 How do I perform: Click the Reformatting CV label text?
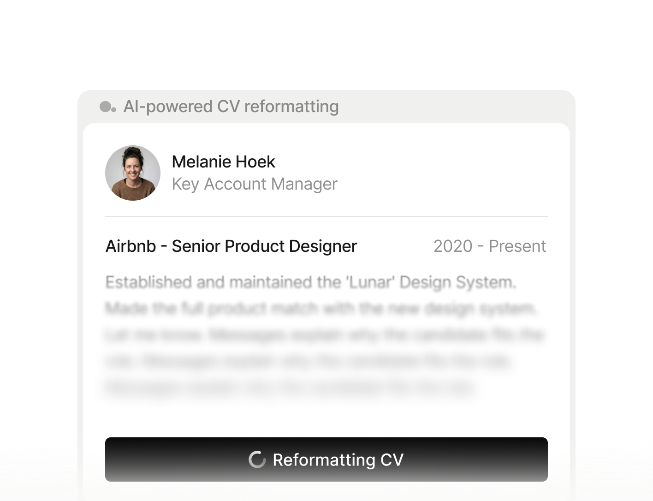(x=338, y=459)
